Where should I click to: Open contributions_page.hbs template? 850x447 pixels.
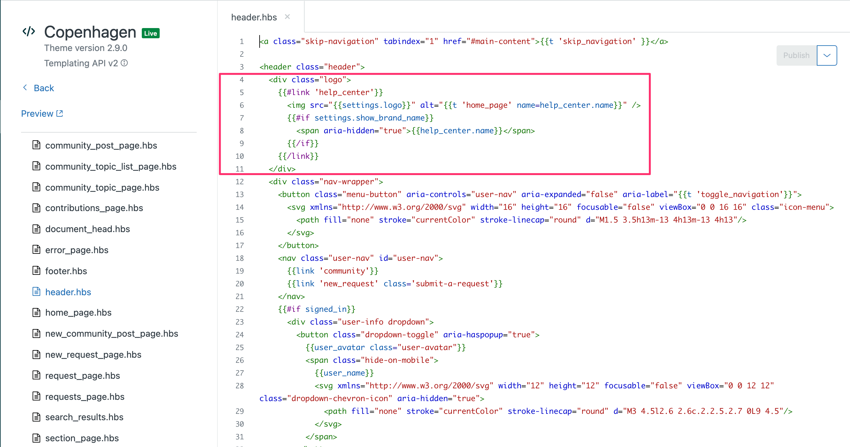pos(94,208)
